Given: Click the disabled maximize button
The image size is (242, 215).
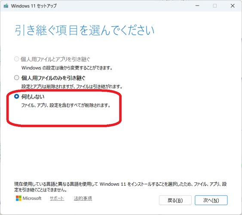Looking at the screenshot, I should point(214,6).
